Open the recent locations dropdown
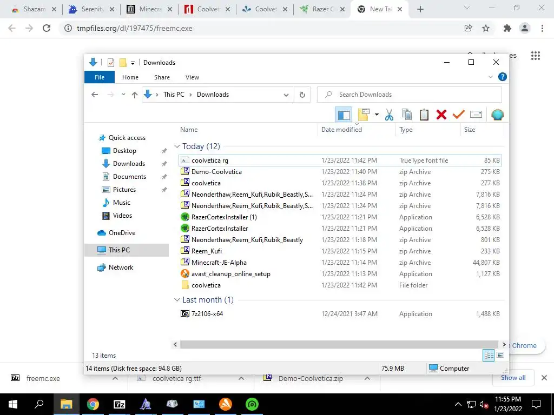The image size is (554, 415). pos(123,95)
